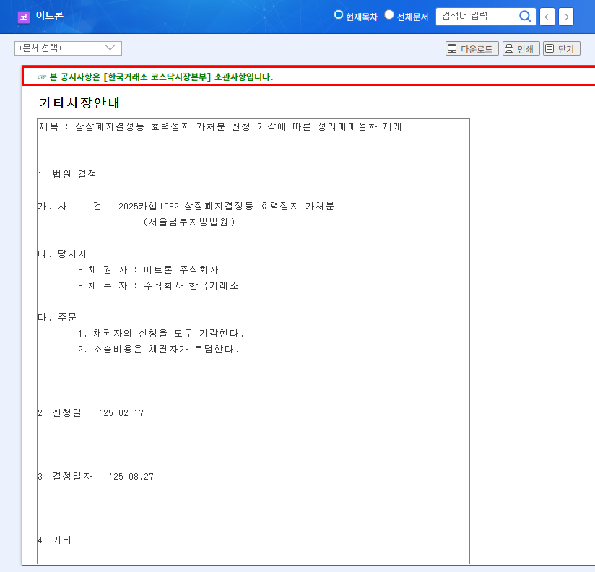Click the 닫기 close button

[x=562, y=48]
